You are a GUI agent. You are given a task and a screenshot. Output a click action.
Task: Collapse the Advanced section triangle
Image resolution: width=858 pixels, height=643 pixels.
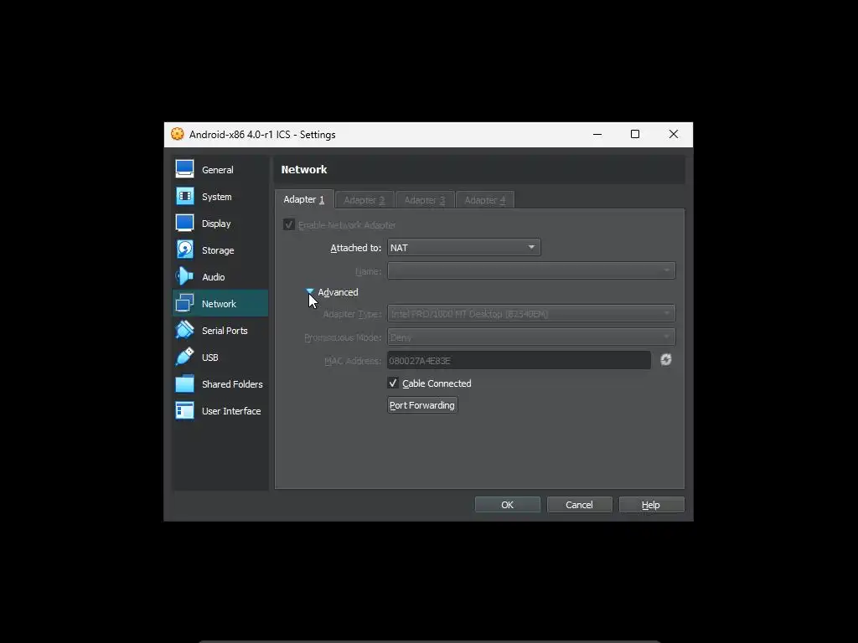(x=310, y=291)
